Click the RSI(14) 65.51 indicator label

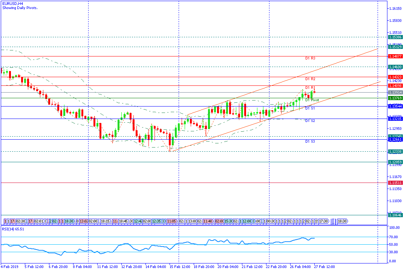(x=13, y=229)
